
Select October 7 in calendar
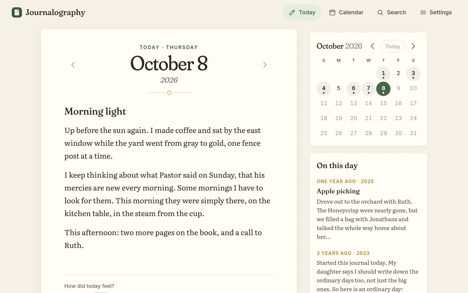tap(369, 89)
